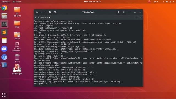The image size is (176, 99).
Task: Open the Files manager dock icon
Action: [4, 16]
